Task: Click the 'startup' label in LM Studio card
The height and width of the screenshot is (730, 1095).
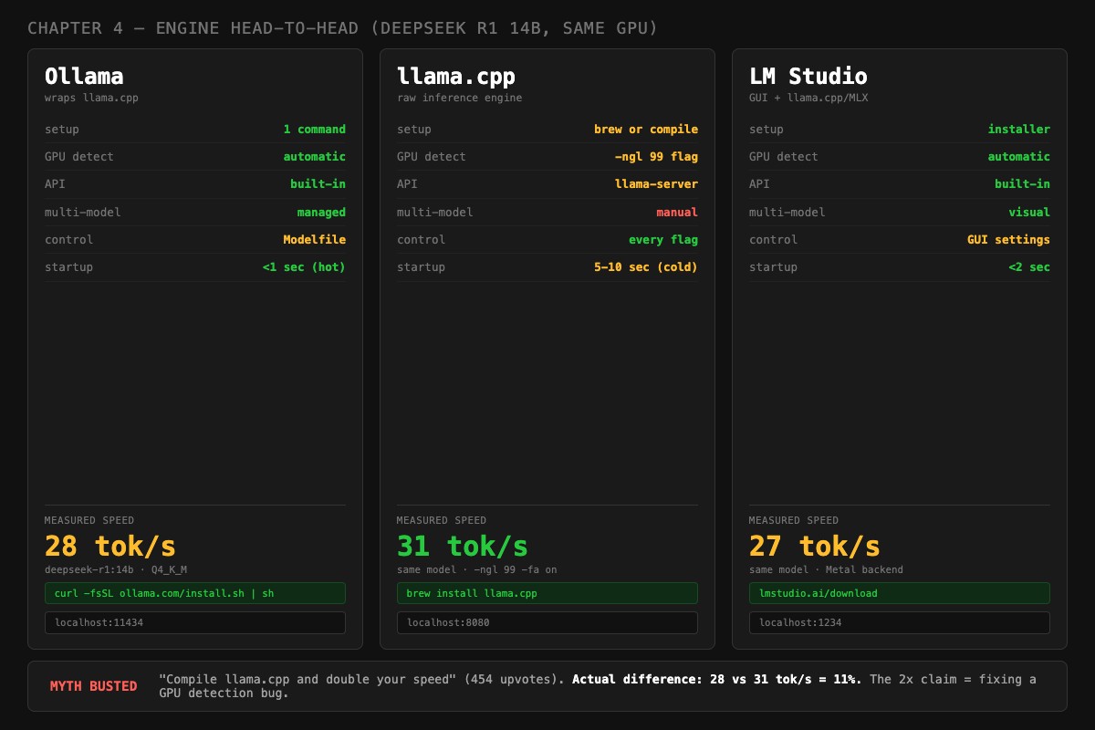Action: (774, 267)
